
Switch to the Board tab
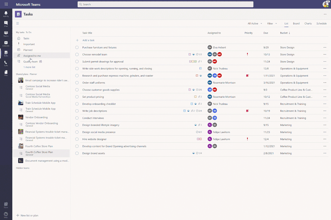click(296, 23)
